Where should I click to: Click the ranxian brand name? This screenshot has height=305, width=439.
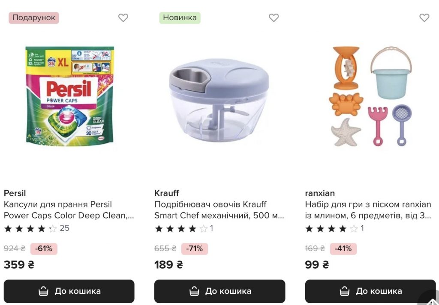(x=320, y=193)
